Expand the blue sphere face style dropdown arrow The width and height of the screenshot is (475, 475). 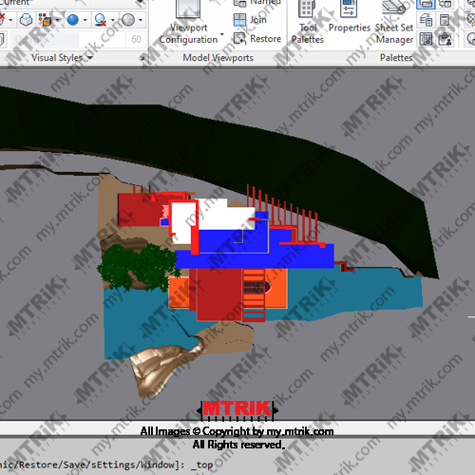click(x=85, y=20)
